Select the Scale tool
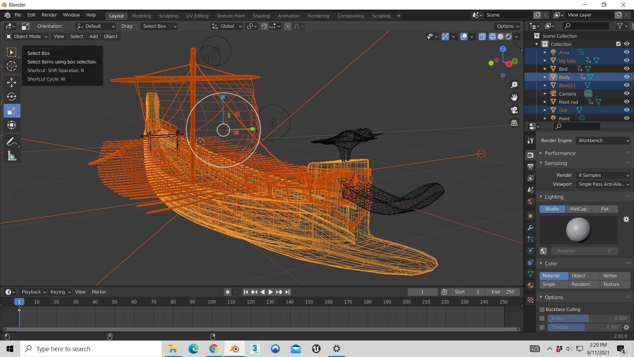This screenshot has height=357, width=634. coord(12,111)
